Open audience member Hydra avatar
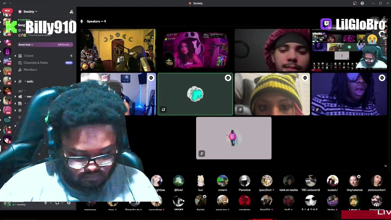Image resolution: width=391 pixels, height=220 pixels. pyautogui.click(x=333, y=201)
